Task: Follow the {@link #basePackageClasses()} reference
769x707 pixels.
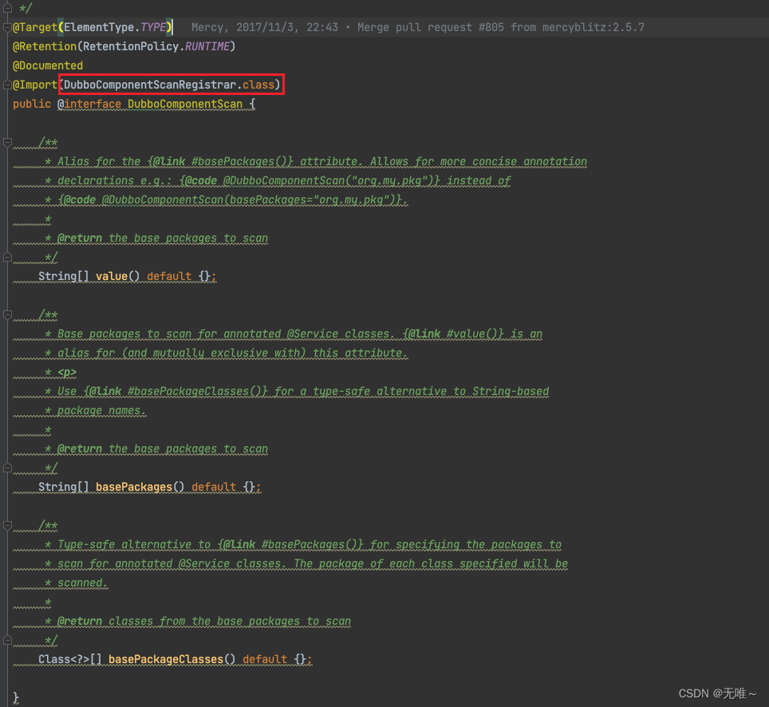Action: 175,391
